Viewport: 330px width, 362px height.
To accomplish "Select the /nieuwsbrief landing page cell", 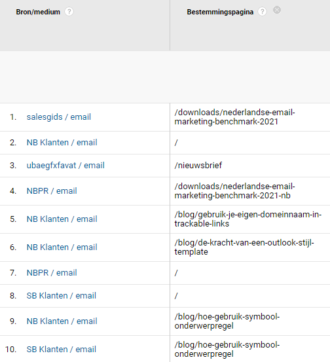I will (x=198, y=166).
